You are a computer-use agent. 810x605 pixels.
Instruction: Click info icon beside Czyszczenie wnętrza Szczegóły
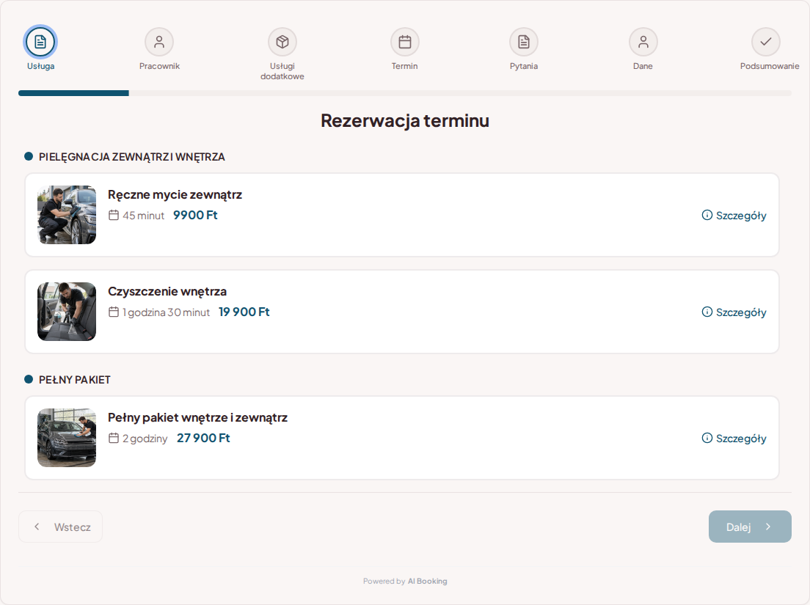click(707, 312)
